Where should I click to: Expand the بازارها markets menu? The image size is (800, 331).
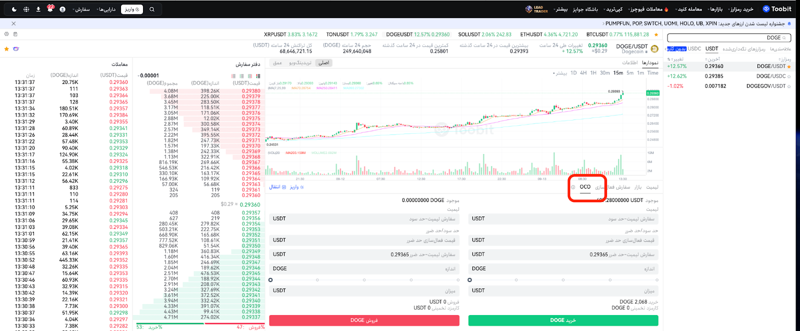(x=715, y=9)
